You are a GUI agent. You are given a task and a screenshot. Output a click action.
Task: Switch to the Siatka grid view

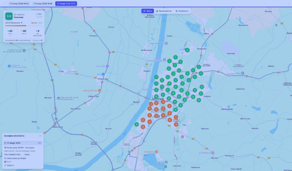148,11
